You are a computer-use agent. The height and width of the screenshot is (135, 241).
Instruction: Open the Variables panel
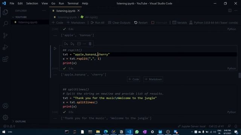tap(180, 22)
